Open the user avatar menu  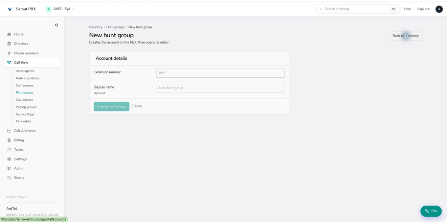439,9
